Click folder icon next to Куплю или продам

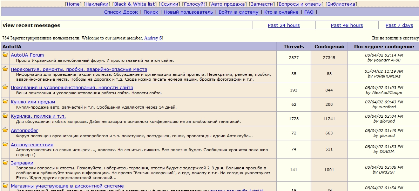5,101
